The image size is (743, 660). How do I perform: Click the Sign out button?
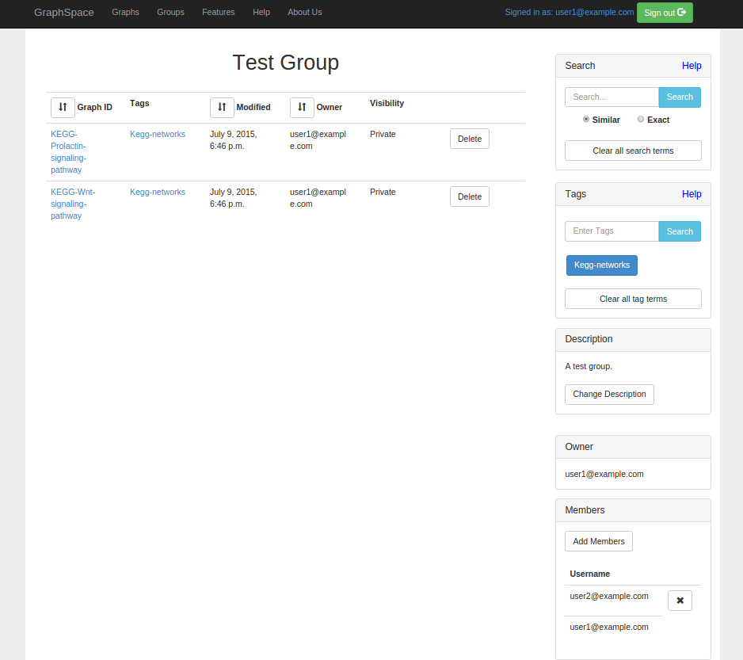pyautogui.click(x=665, y=13)
